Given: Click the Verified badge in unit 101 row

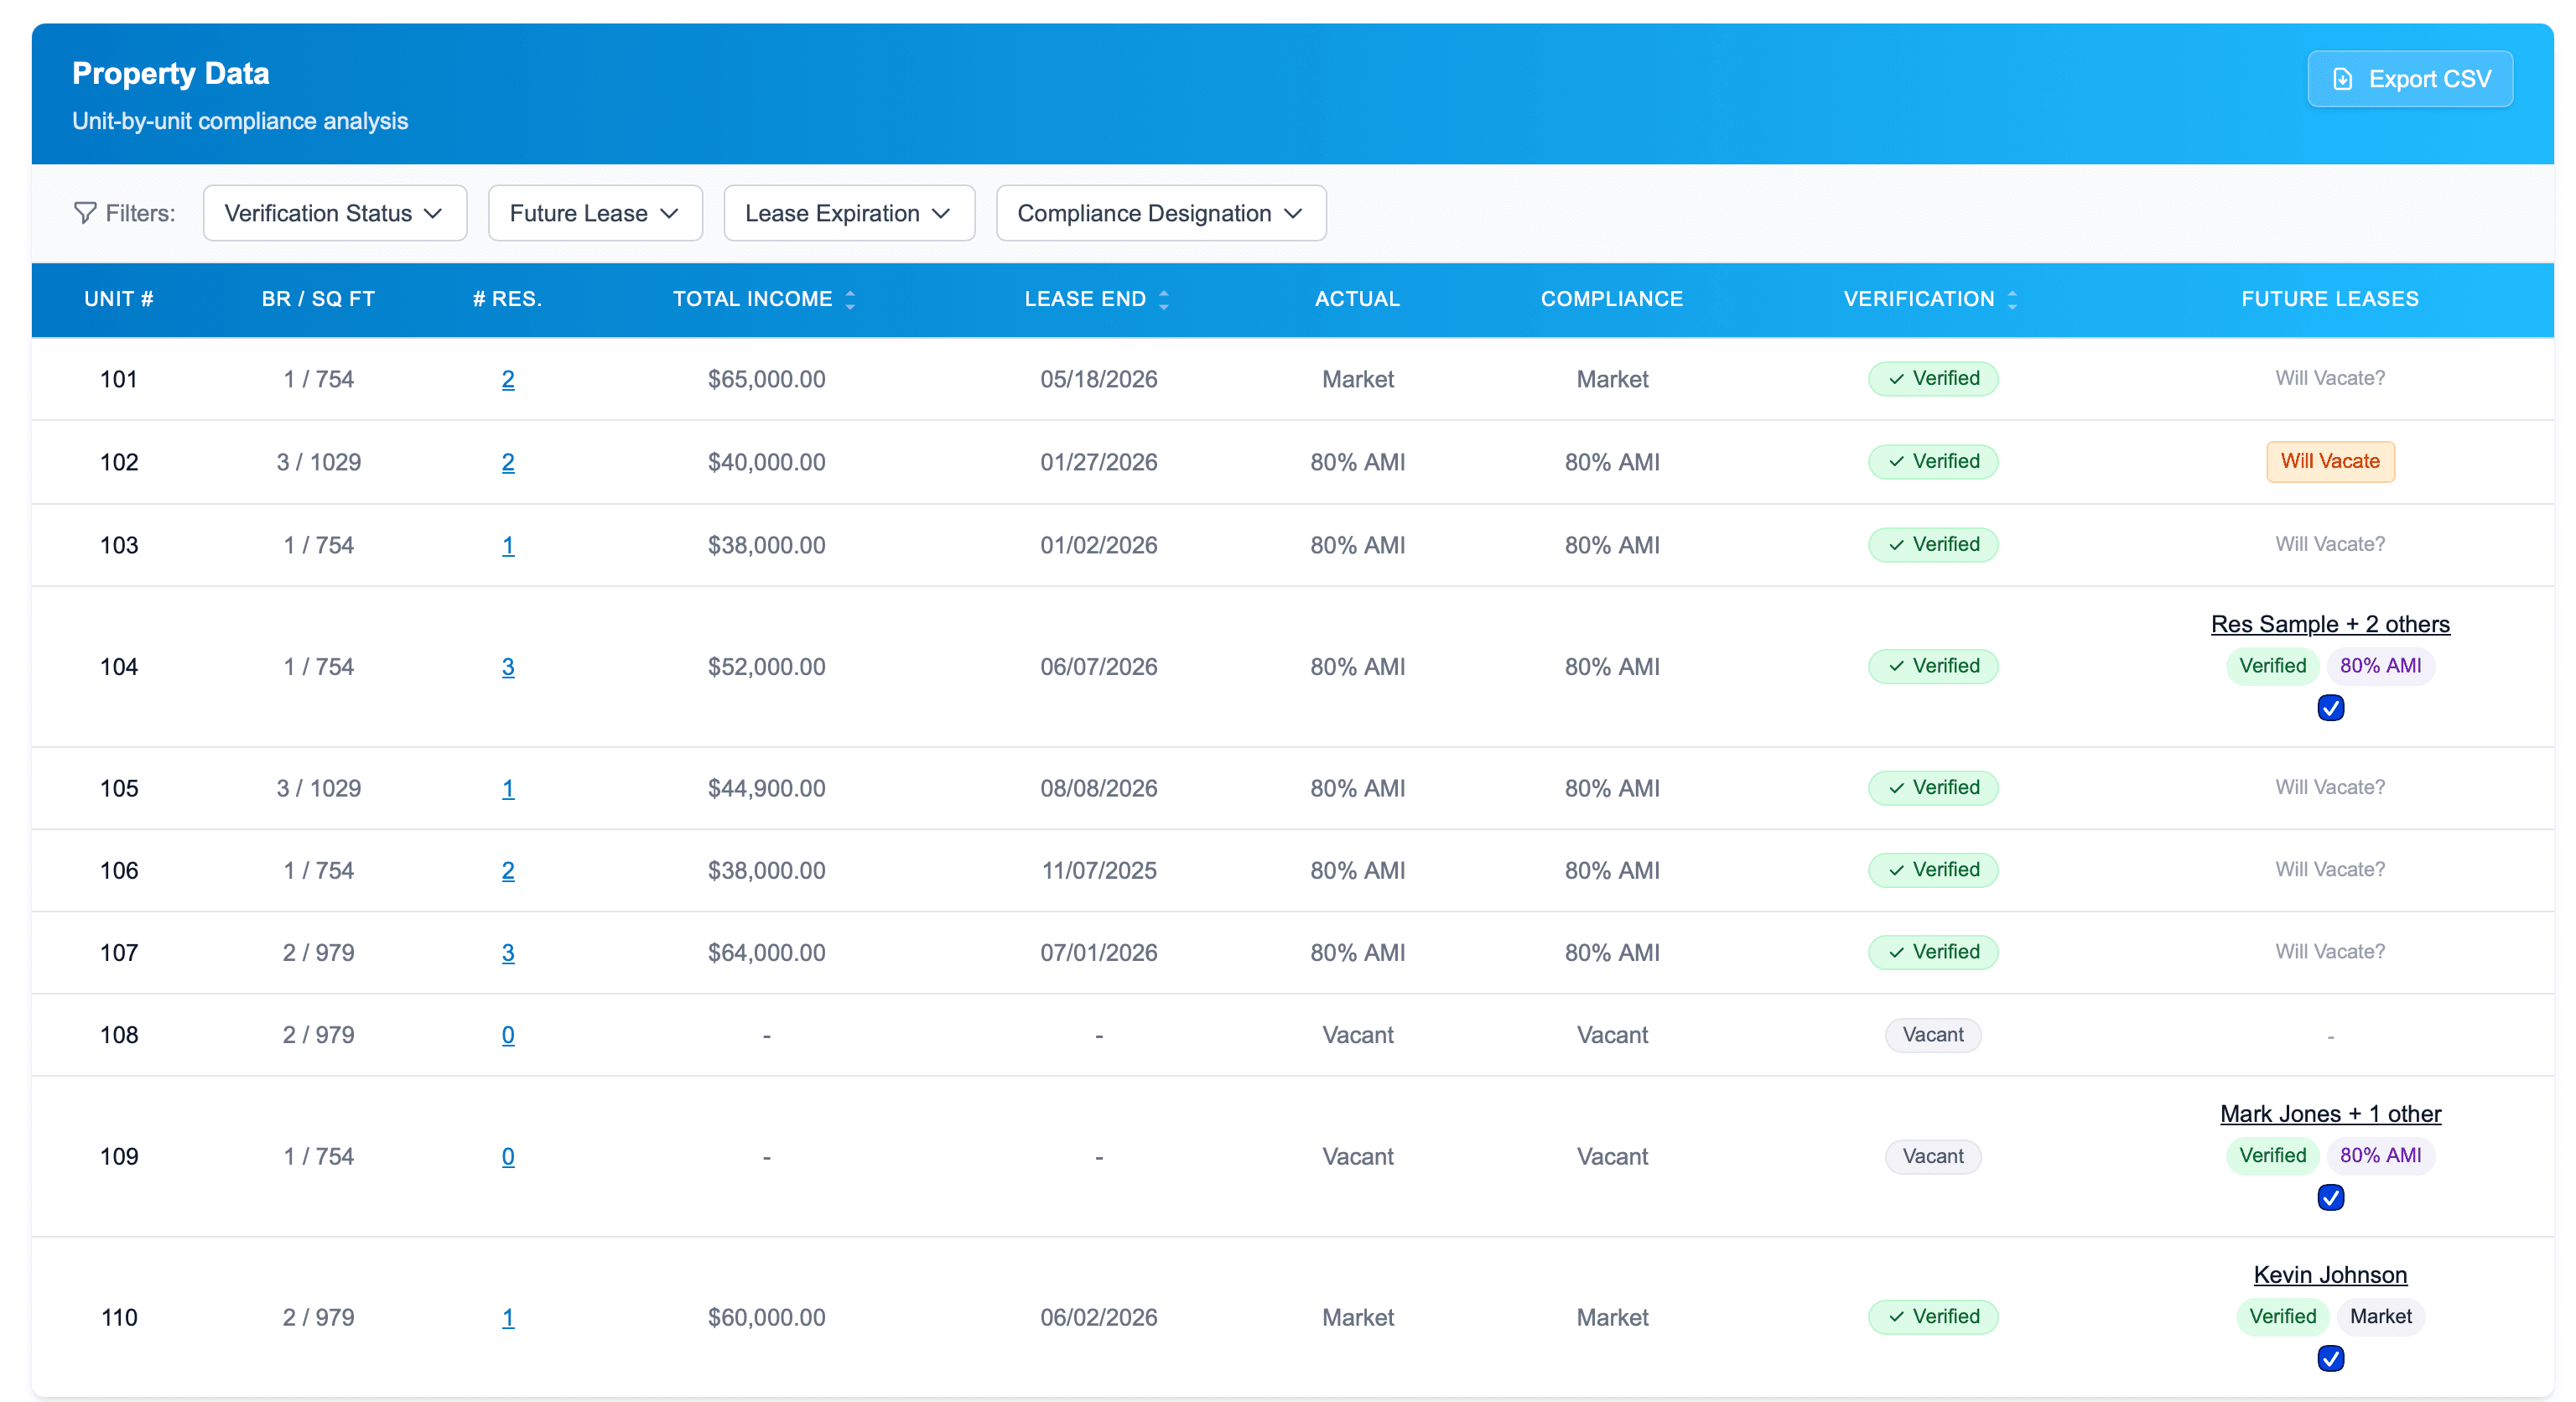Looking at the screenshot, I should (x=1933, y=379).
